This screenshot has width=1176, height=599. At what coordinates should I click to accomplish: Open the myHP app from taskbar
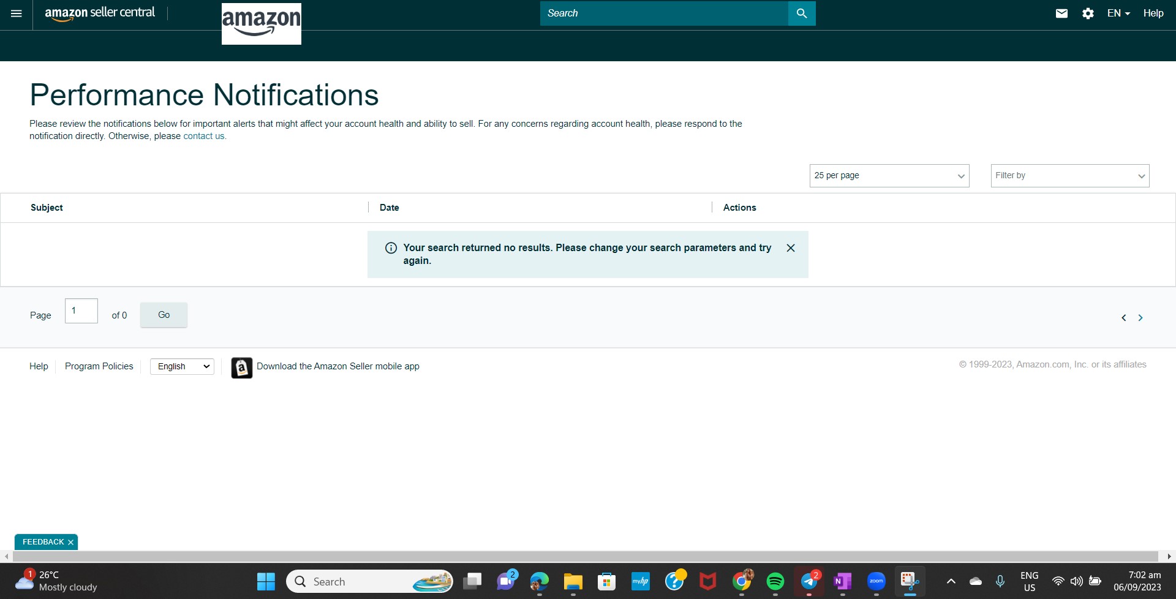[641, 581]
